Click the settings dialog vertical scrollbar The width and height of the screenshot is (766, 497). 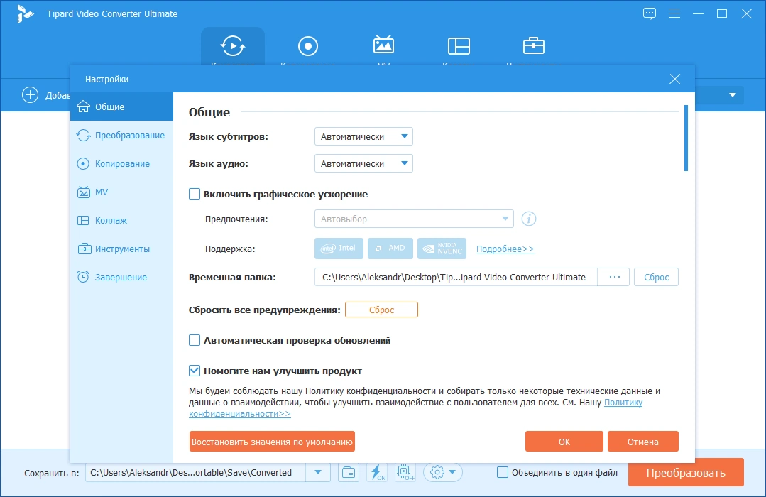(686, 138)
